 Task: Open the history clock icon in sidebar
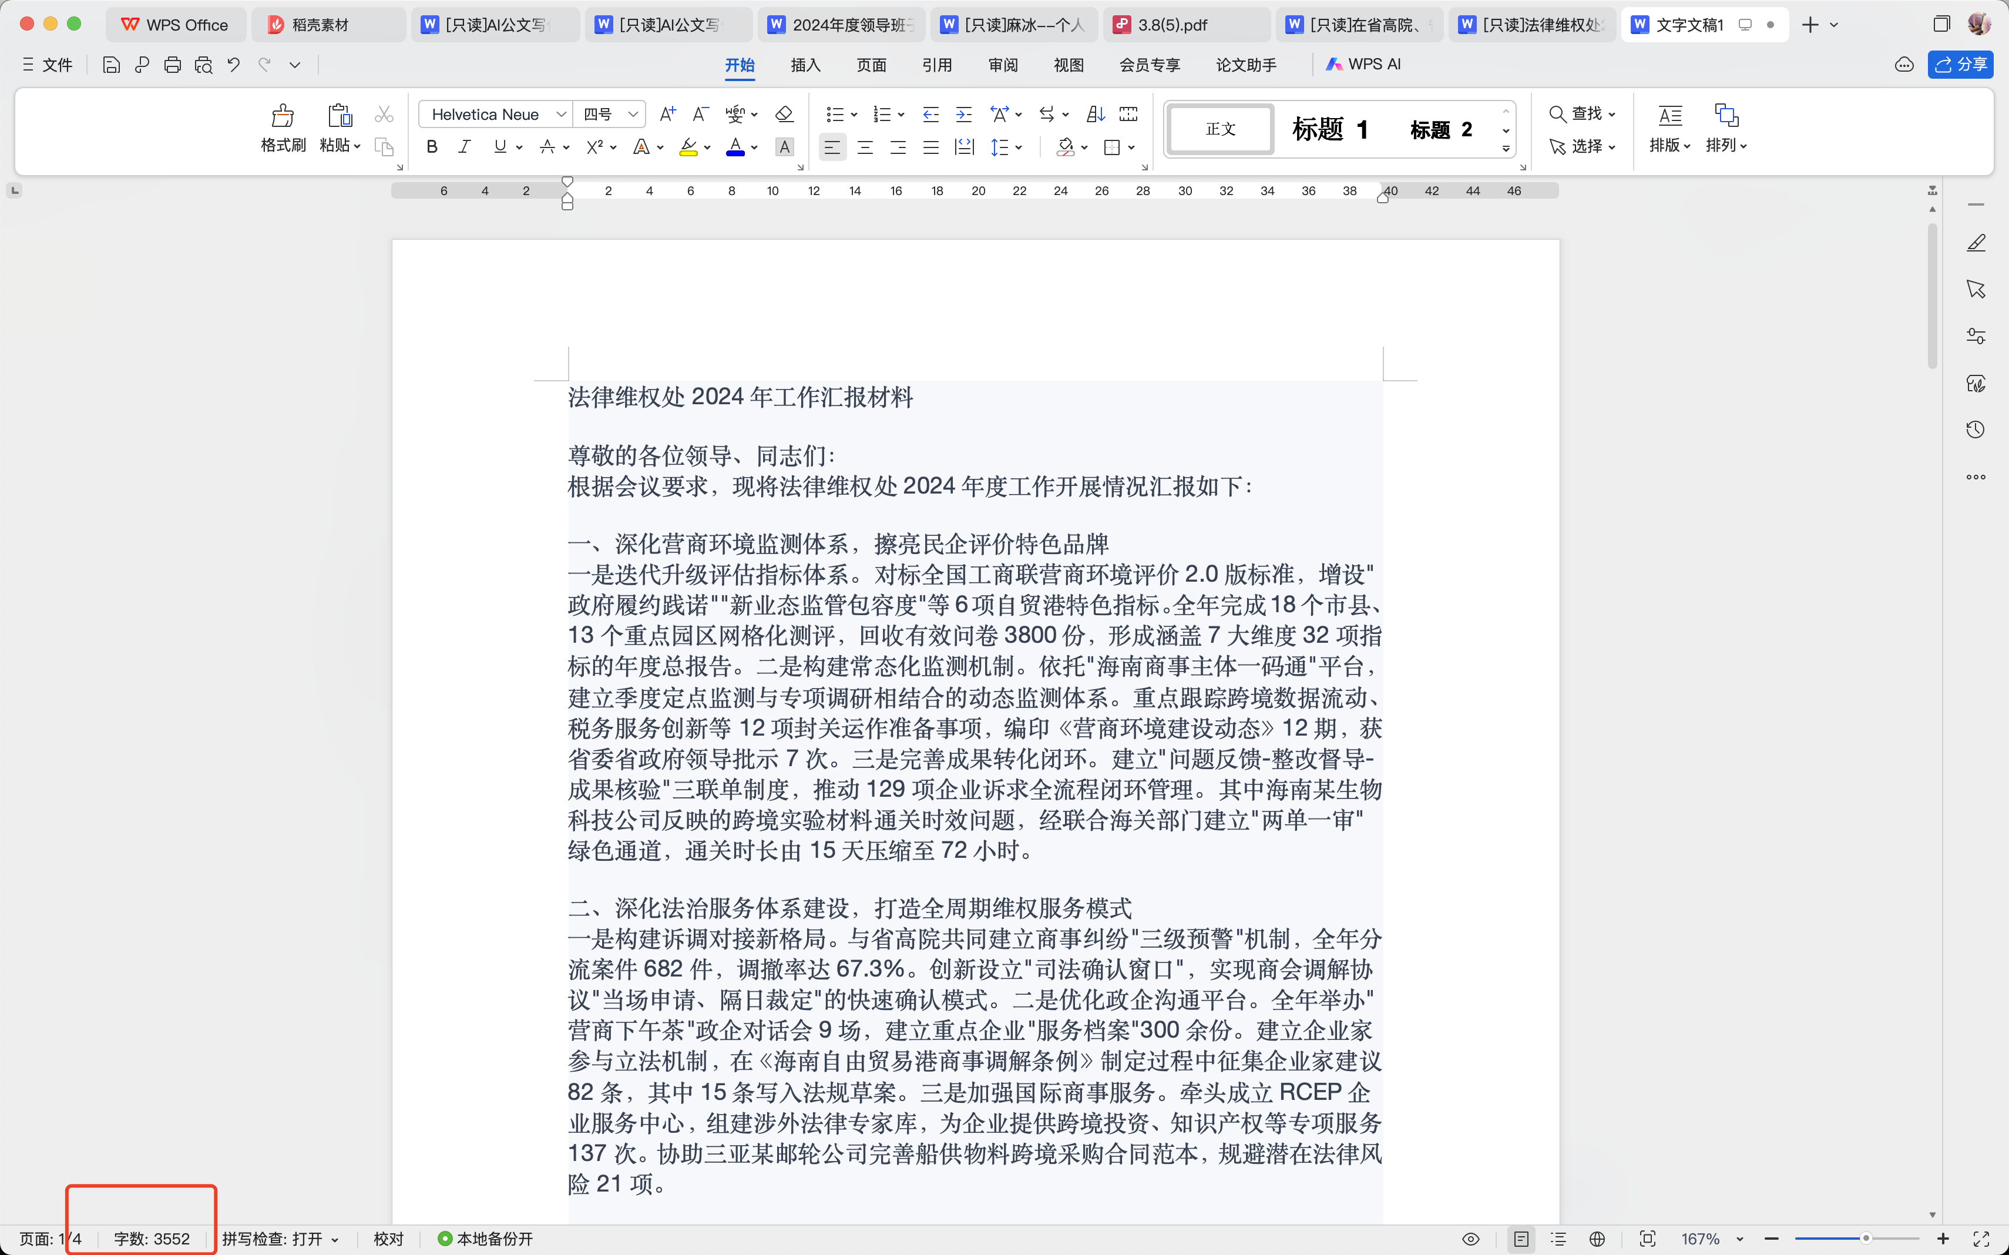[x=1975, y=430]
